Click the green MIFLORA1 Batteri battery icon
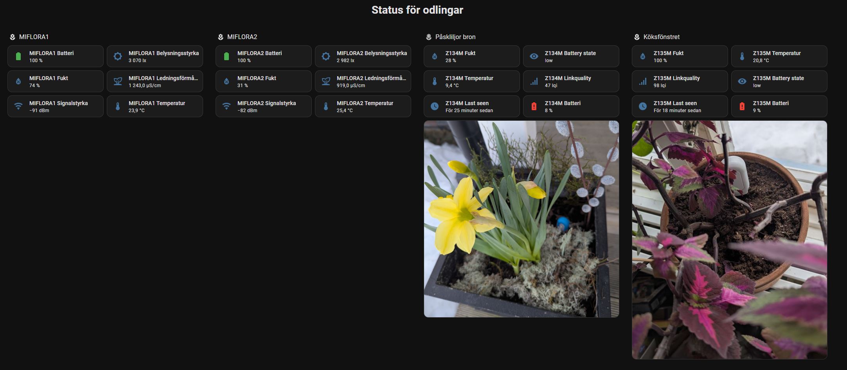This screenshot has height=370, width=847. click(18, 56)
